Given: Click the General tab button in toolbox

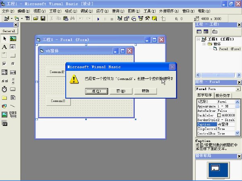Looking at the screenshot, I should (9, 31).
